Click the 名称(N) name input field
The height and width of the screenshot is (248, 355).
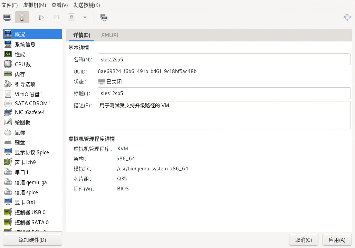coord(224,59)
